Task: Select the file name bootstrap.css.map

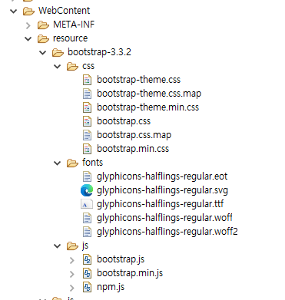Action: coord(134,135)
